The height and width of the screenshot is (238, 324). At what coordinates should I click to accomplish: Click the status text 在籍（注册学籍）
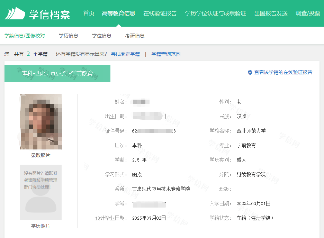255,218
